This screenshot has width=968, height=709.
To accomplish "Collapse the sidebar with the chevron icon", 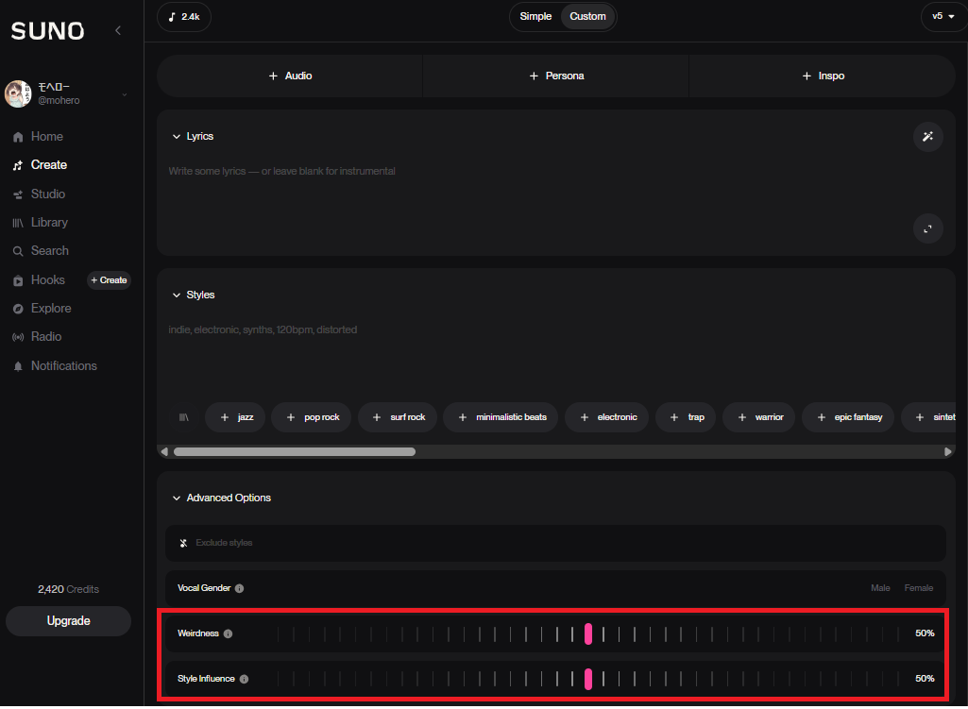I will 118,31.
